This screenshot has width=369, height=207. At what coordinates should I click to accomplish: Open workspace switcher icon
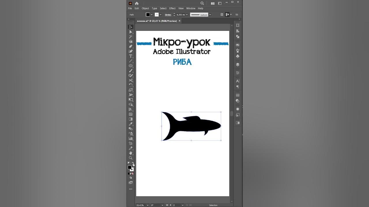[220, 3]
